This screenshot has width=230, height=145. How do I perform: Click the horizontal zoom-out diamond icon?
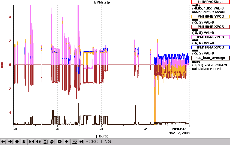point(38,142)
